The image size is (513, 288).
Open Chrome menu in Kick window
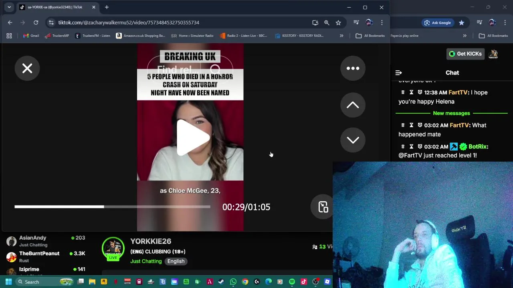point(505,23)
